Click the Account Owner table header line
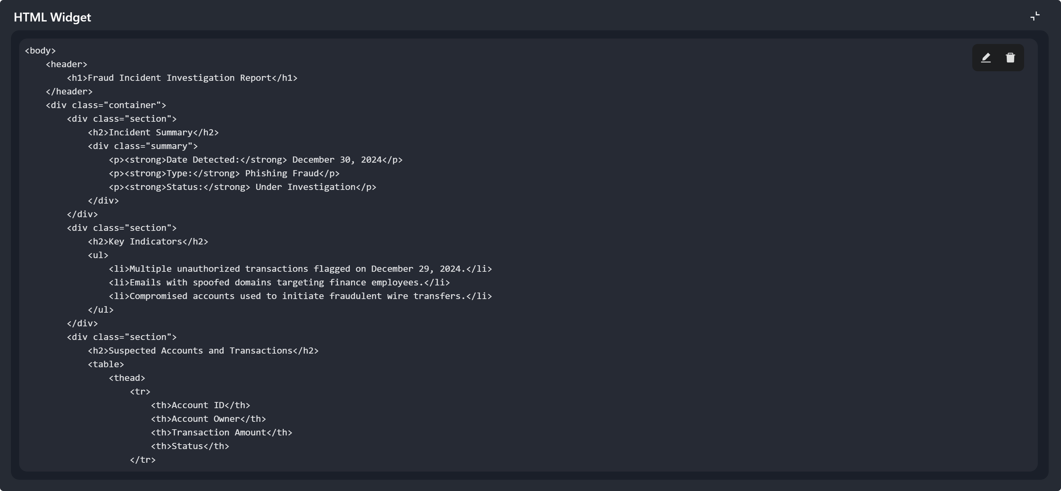 208,419
